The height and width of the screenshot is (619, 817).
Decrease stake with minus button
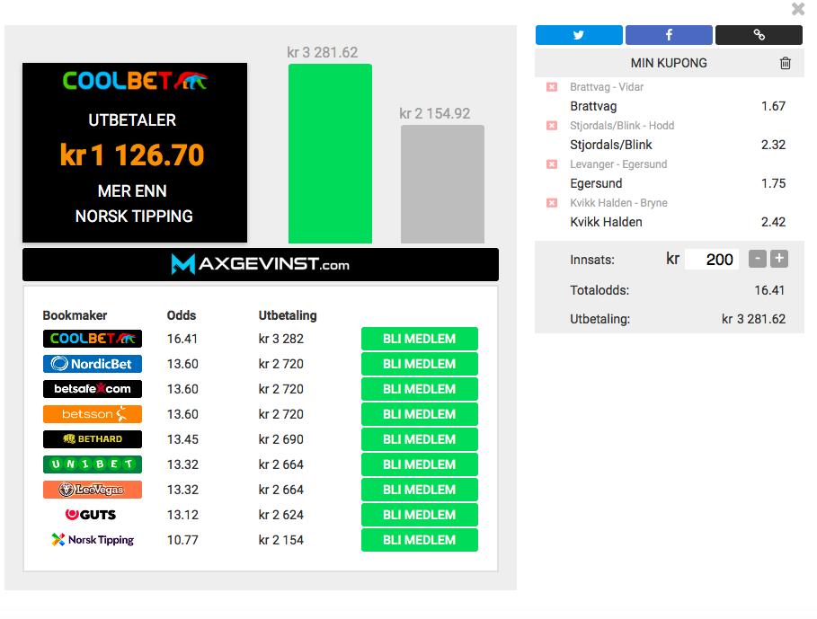758,259
